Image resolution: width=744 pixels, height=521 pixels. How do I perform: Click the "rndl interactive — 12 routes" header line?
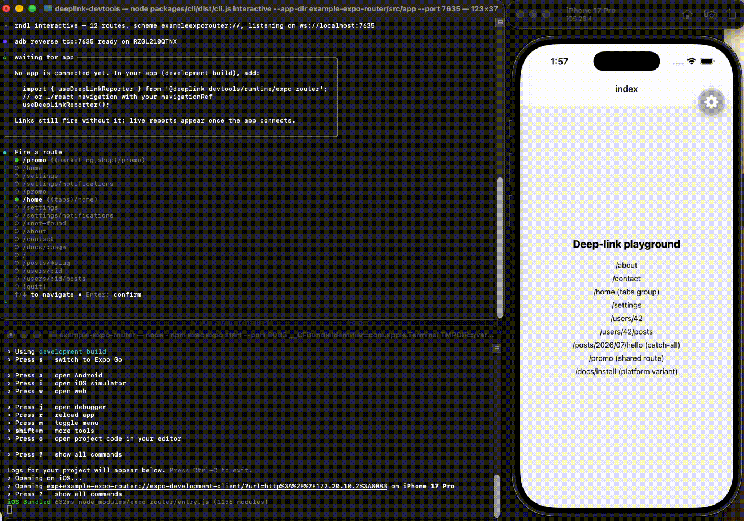(x=194, y=25)
